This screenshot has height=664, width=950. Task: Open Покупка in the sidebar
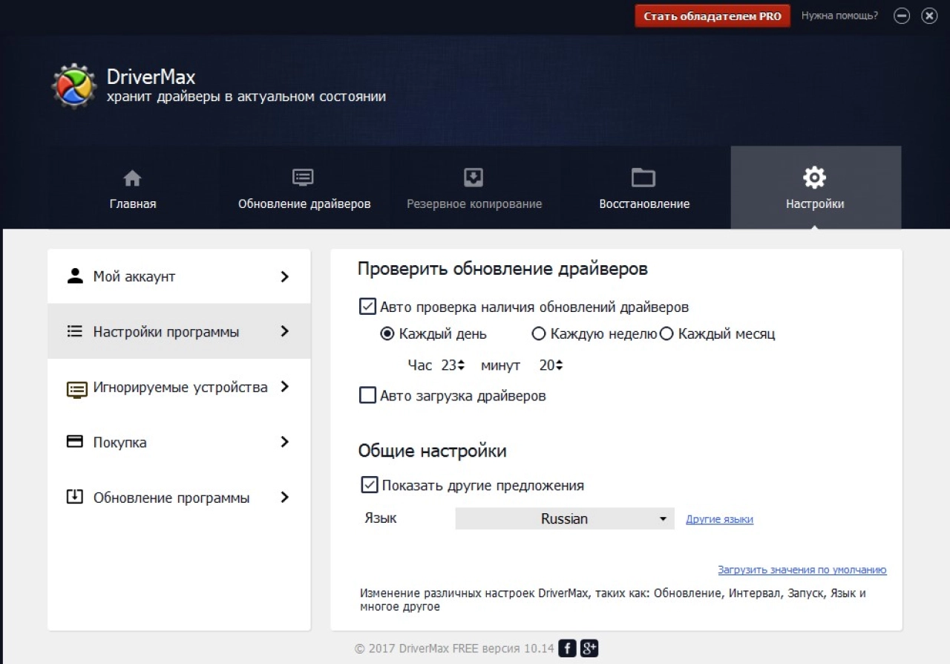179,442
